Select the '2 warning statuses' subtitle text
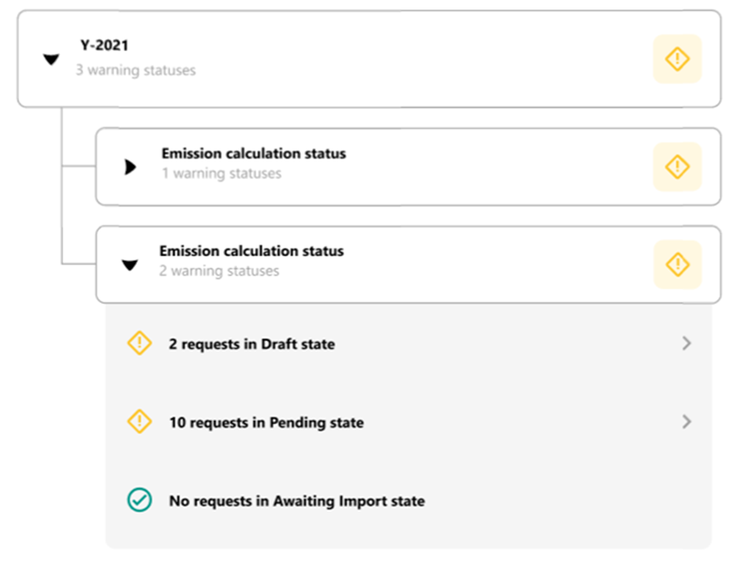The height and width of the screenshot is (563, 741). (x=219, y=271)
